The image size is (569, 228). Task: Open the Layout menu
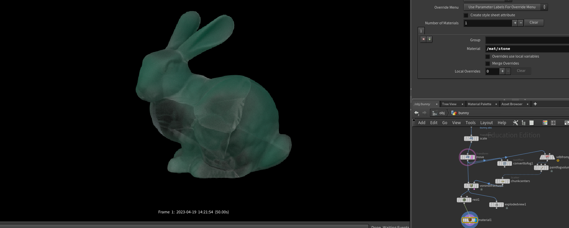(487, 123)
